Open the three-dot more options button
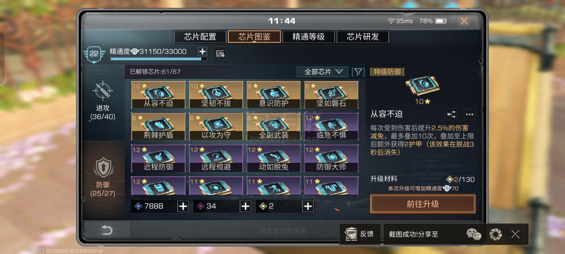565x254 pixels. pos(470,114)
